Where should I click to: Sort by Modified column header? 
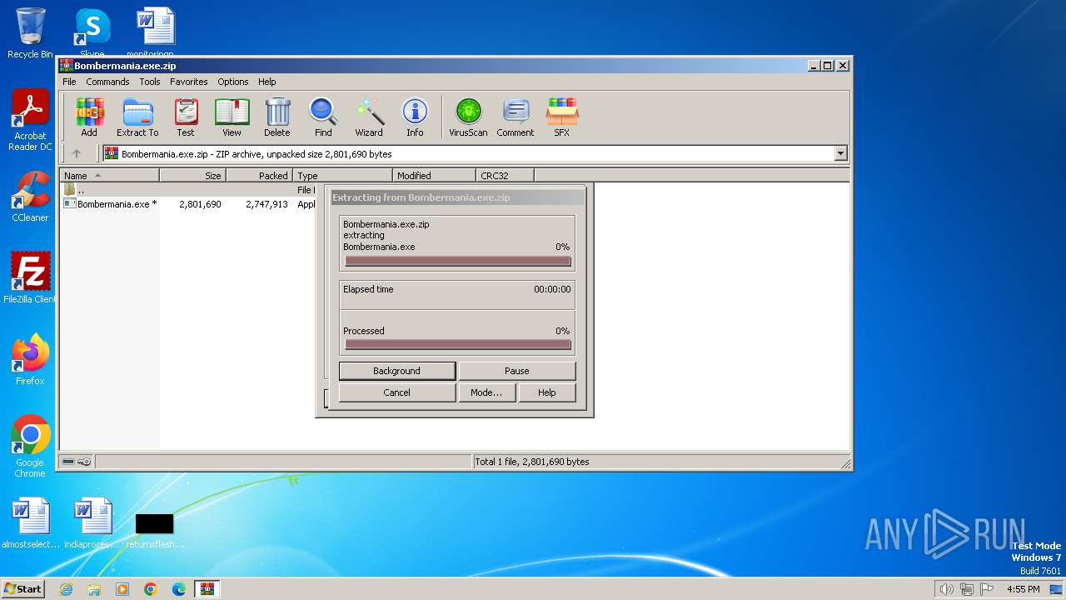(x=434, y=176)
